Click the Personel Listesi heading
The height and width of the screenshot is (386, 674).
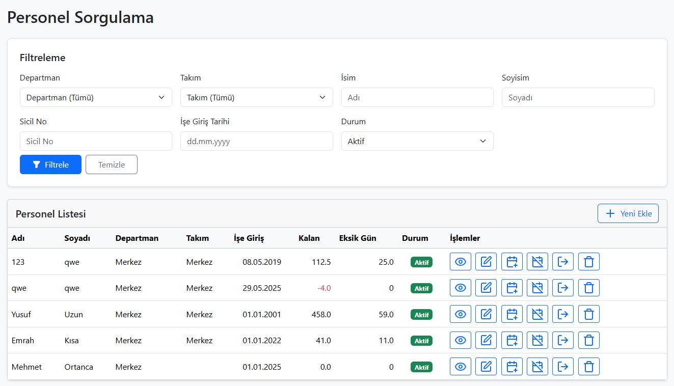pos(51,214)
